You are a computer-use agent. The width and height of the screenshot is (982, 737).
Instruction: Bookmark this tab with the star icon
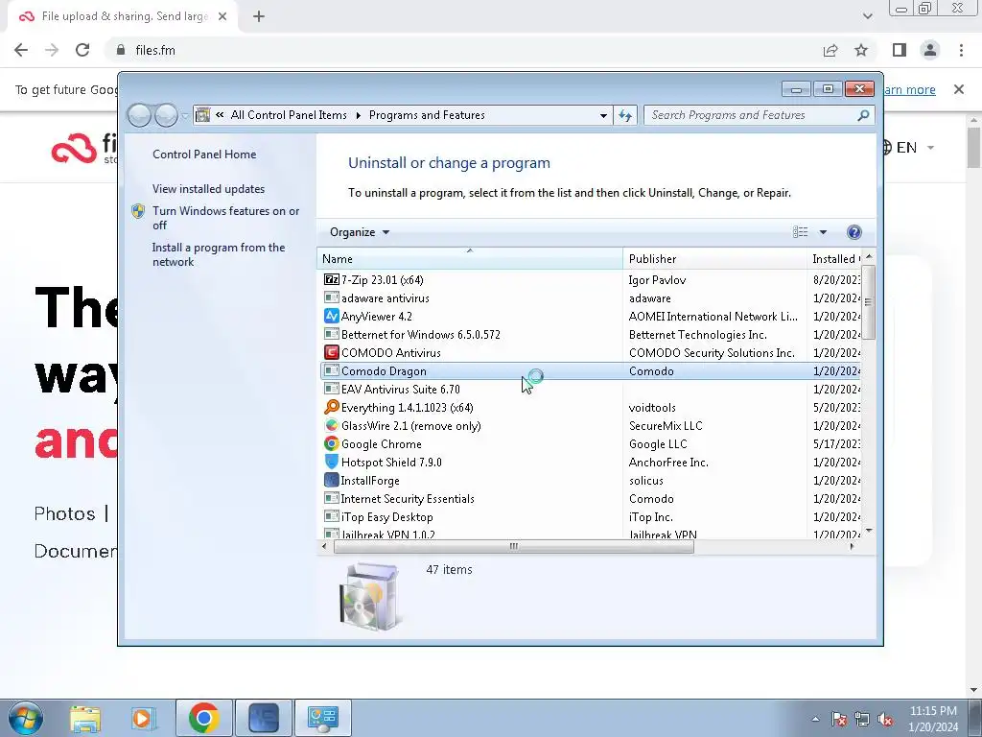861,50
